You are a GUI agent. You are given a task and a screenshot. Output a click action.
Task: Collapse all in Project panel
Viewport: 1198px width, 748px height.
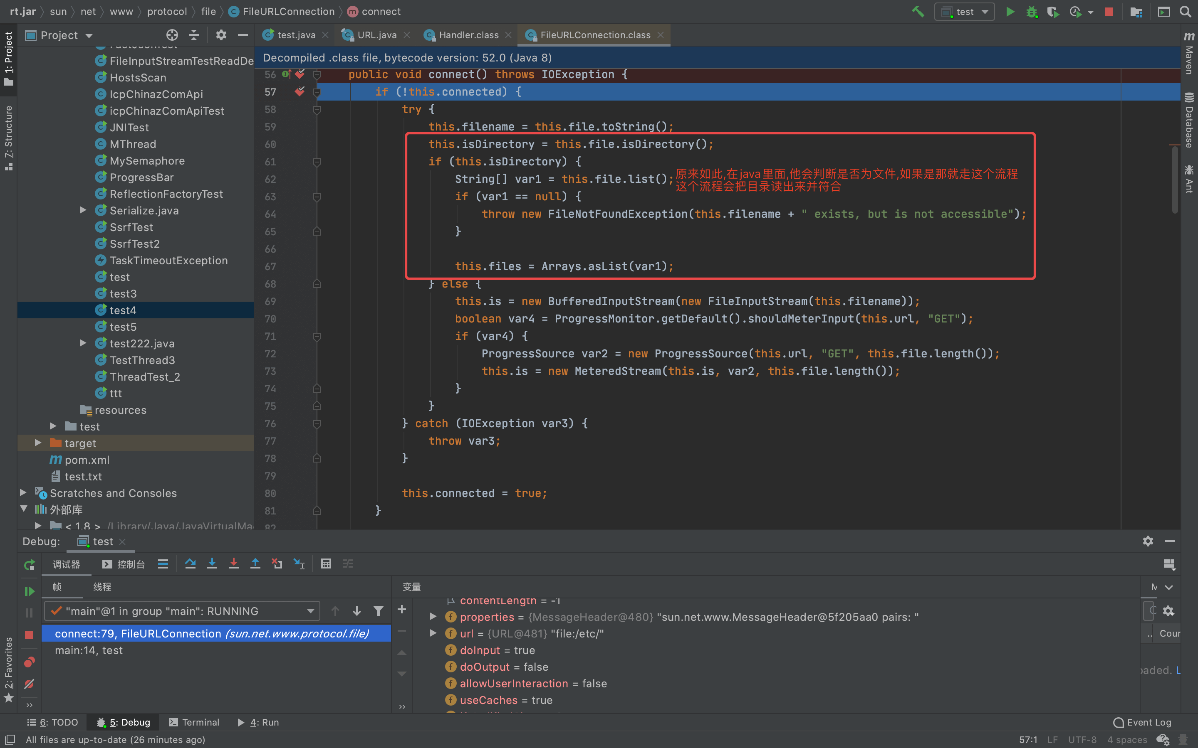[x=194, y=35]
